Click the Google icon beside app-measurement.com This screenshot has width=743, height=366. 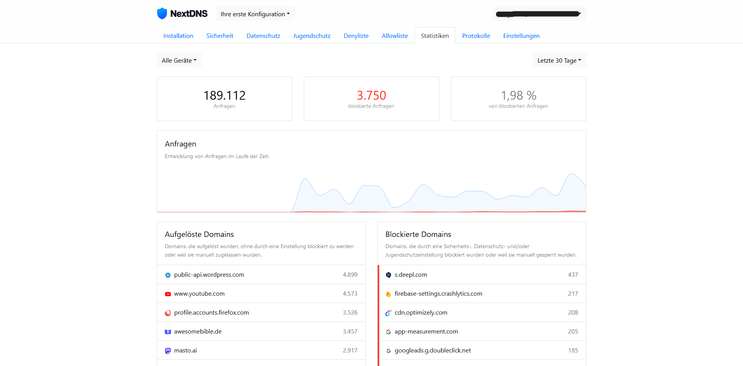pyautogui.click(x=389, y=332)
